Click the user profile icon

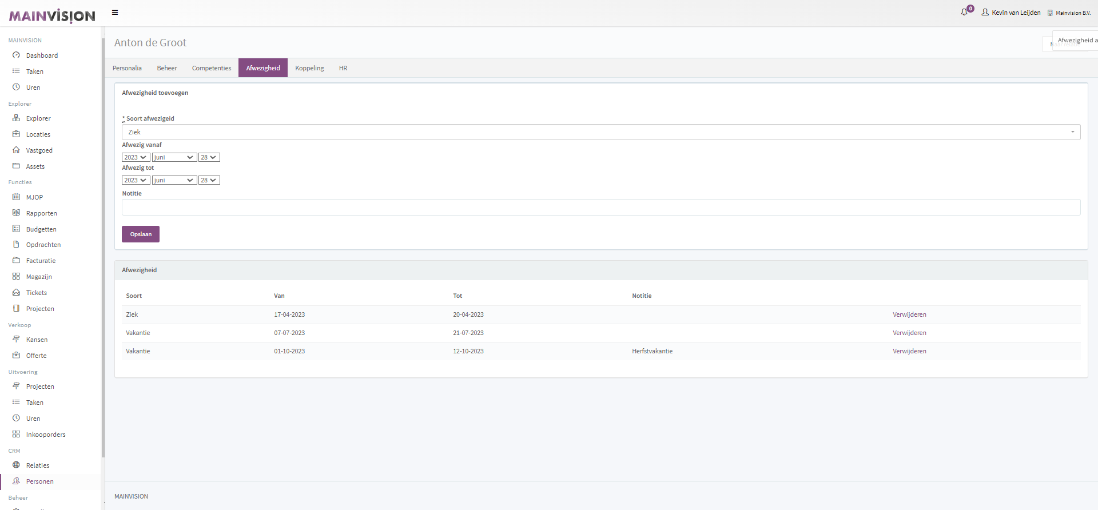tap(985, 12)
